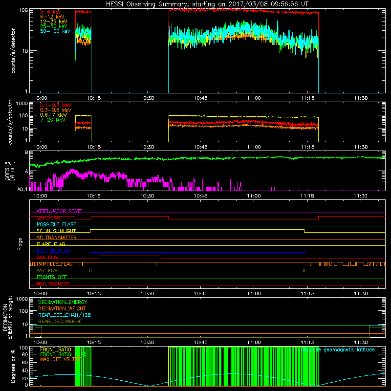Click the 'Absolute geomagnetic latitude' label

click(x=338, y=350)
